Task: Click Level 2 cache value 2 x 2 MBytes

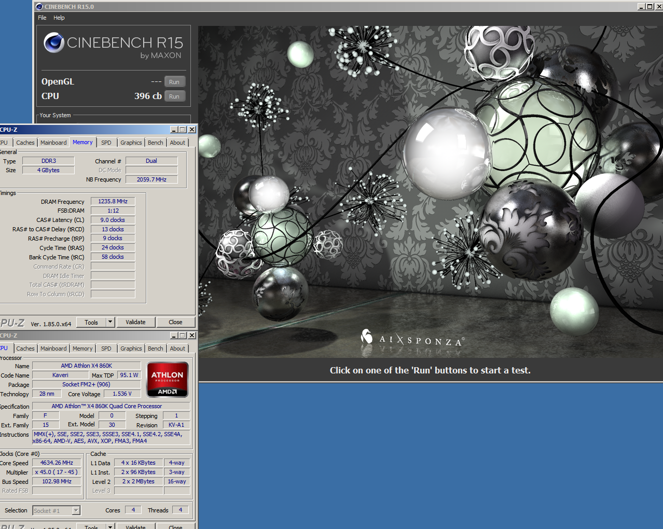Action: point(139,481)
